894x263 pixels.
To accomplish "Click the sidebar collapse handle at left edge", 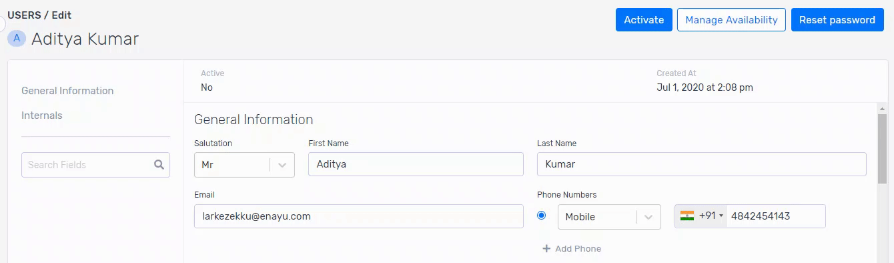I will tap(2, 24).
